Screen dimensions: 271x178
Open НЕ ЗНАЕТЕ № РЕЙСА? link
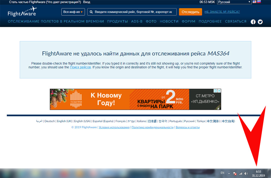coord(222,12)
